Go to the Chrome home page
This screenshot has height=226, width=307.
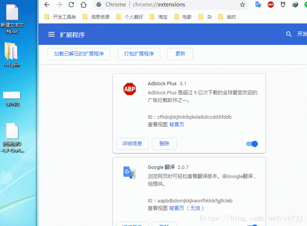(x=83, y=5)
